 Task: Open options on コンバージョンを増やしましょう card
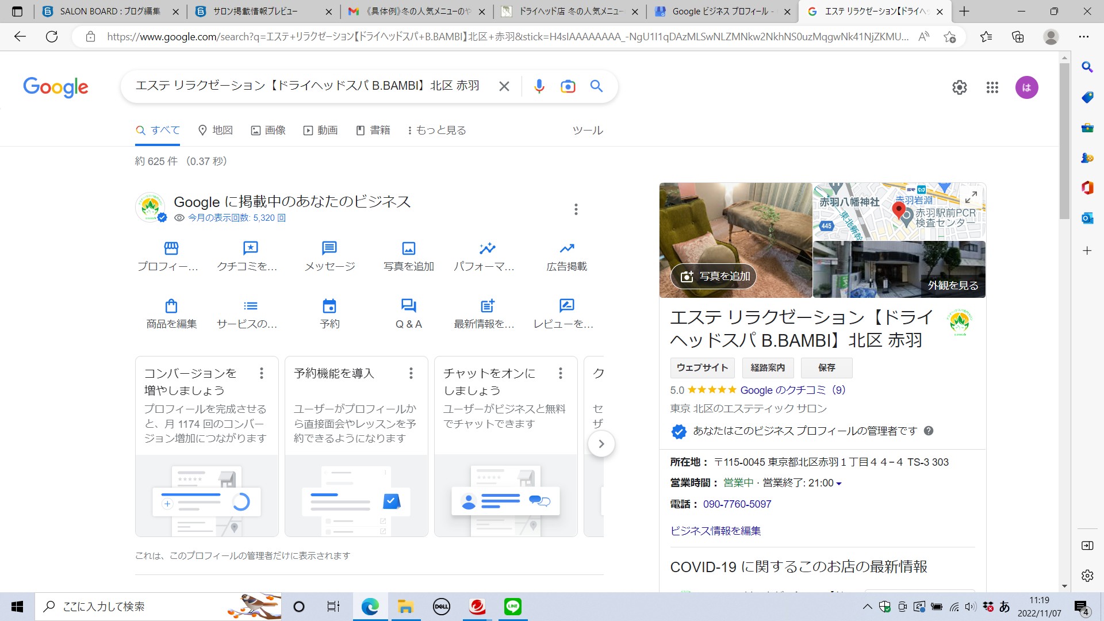(262, 373)
